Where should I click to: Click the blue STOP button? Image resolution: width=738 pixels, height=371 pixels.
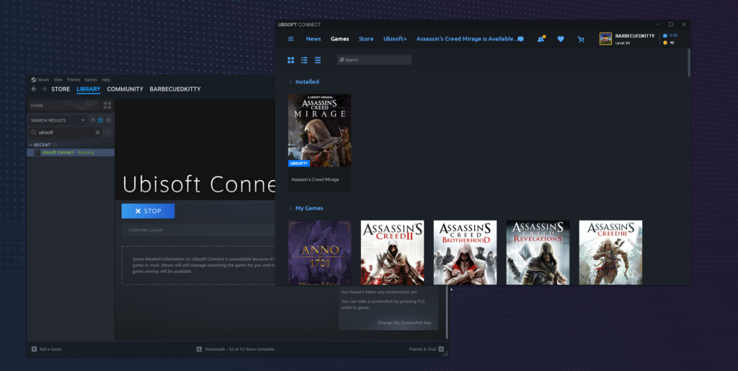click(148, 211)
